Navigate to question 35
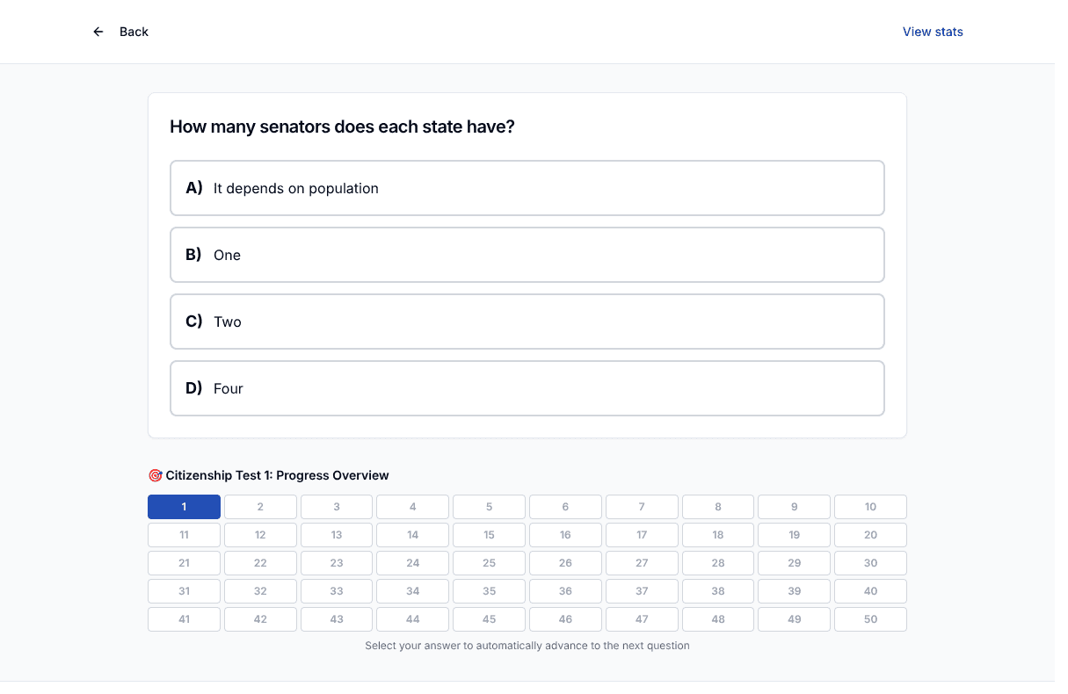The height and width of the screenshot is (694, 1068). [489, 591]
